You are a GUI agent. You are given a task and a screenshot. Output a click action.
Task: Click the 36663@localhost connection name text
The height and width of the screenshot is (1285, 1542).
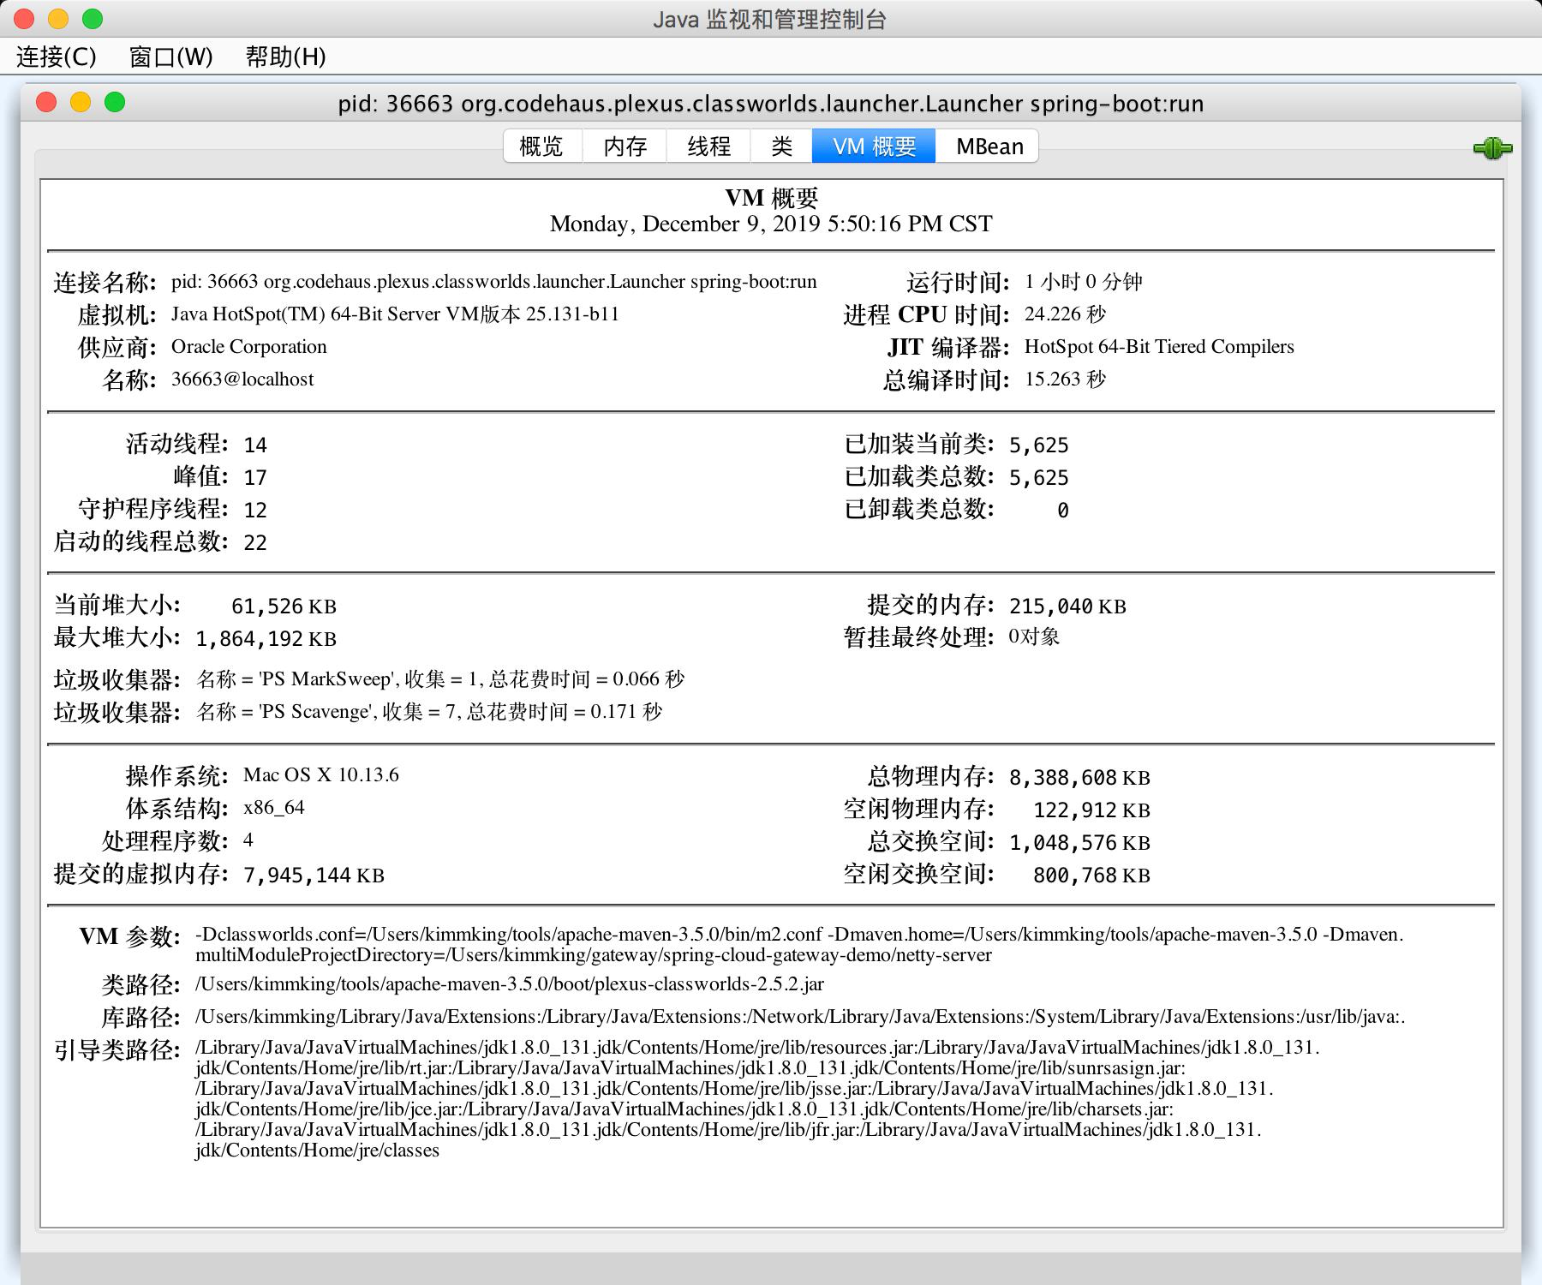pyautogui.click(x=242, y=379)
